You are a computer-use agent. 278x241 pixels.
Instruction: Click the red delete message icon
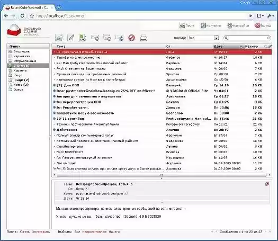click(x=131, y=38)
